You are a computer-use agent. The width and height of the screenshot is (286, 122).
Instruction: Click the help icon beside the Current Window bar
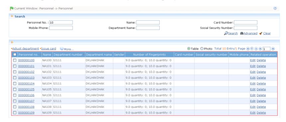click(x=275, y=8)
